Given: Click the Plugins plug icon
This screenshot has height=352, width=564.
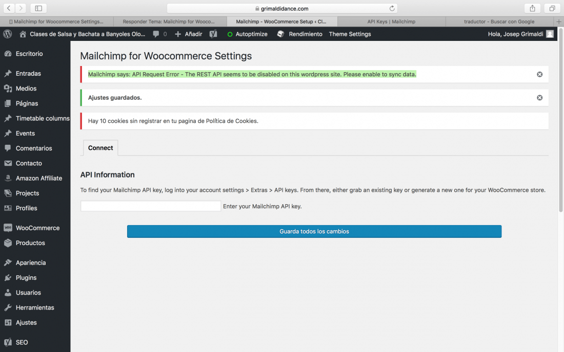Looking at the screenshot, I should [x=8, y=278].
